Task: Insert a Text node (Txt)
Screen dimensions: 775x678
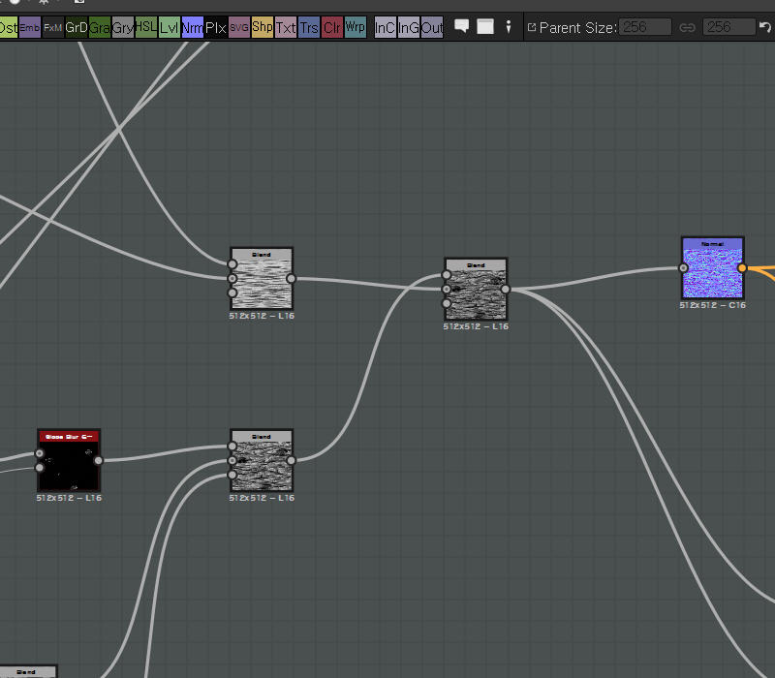Action: pos(286,27)
